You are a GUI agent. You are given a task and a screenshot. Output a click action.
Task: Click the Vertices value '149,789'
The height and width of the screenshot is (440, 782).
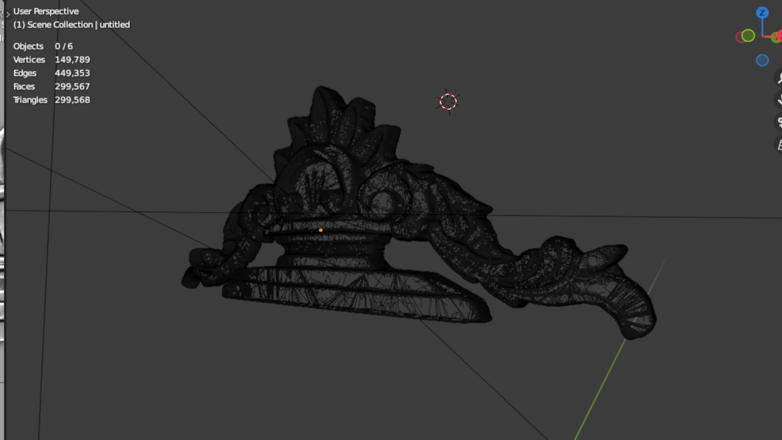click(x=72, y=60)
